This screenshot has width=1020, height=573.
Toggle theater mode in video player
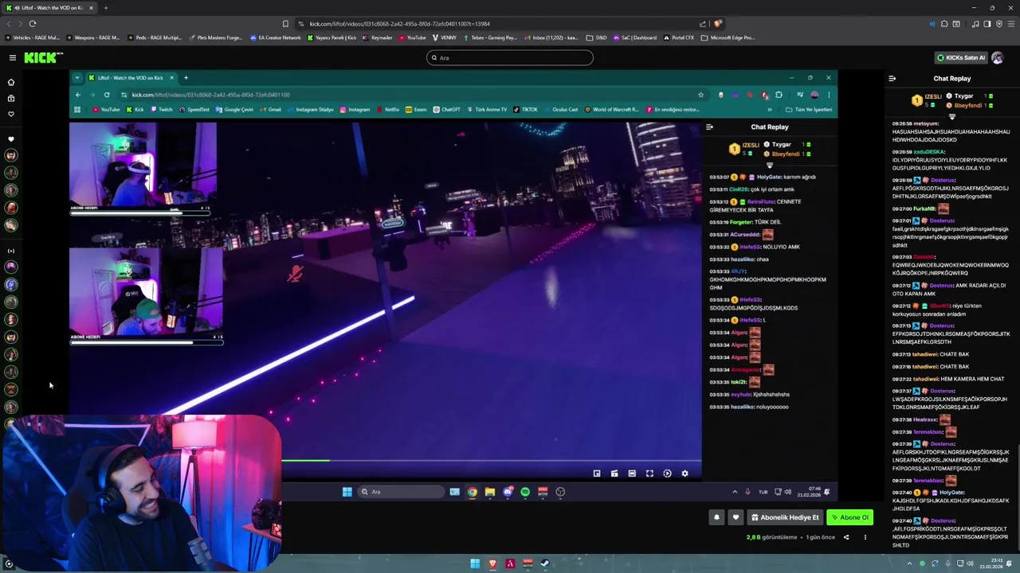tap(632, 474)
